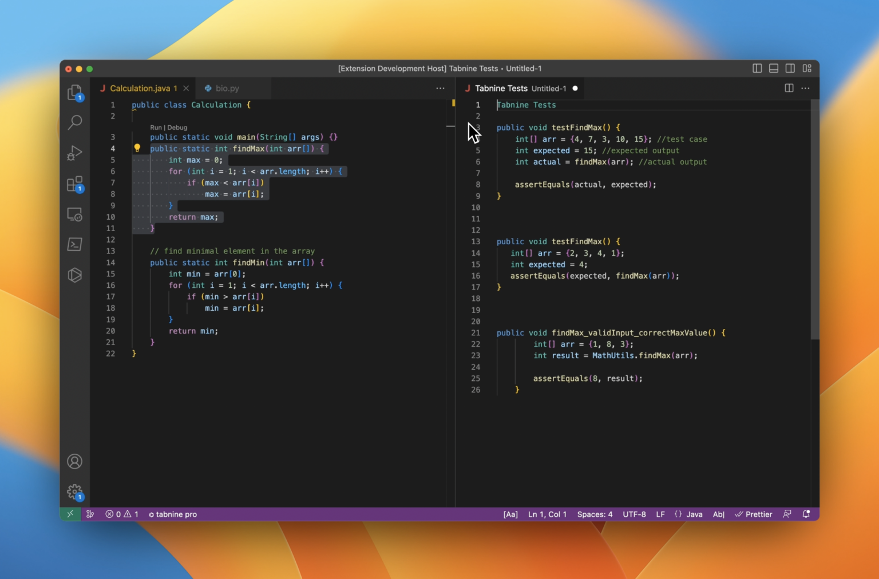
Task: Open the Manage gear icon
Action: [75, 491]
